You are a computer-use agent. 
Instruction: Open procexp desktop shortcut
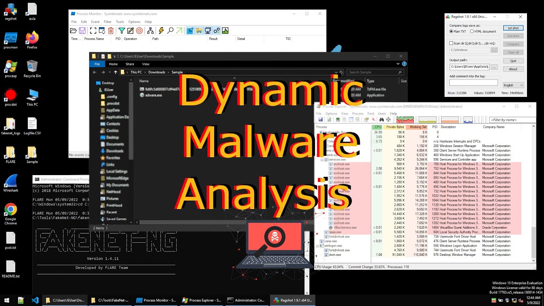pyautogui.click(x=11, y=69)
